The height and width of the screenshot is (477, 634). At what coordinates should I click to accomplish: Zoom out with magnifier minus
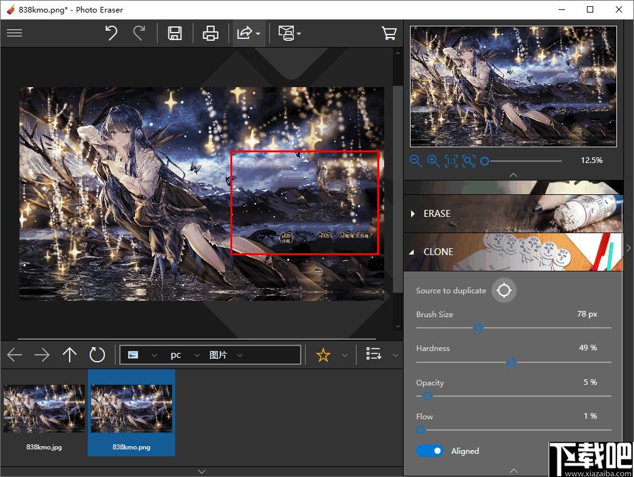coord(416,160)
